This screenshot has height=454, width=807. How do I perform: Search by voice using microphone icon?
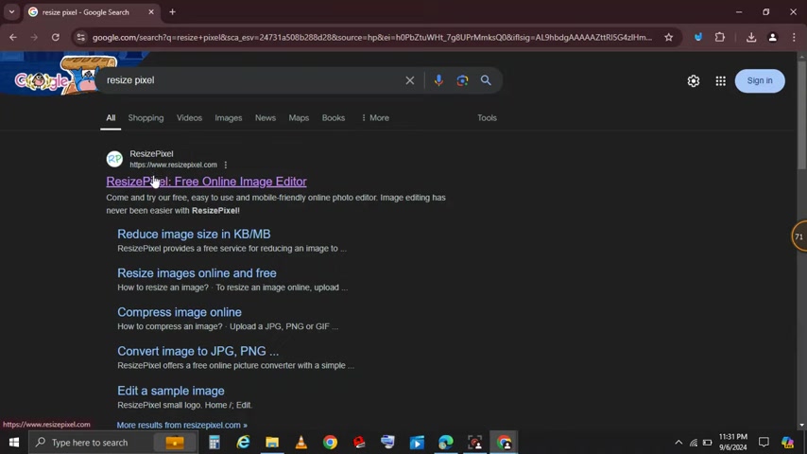point(438,80)
